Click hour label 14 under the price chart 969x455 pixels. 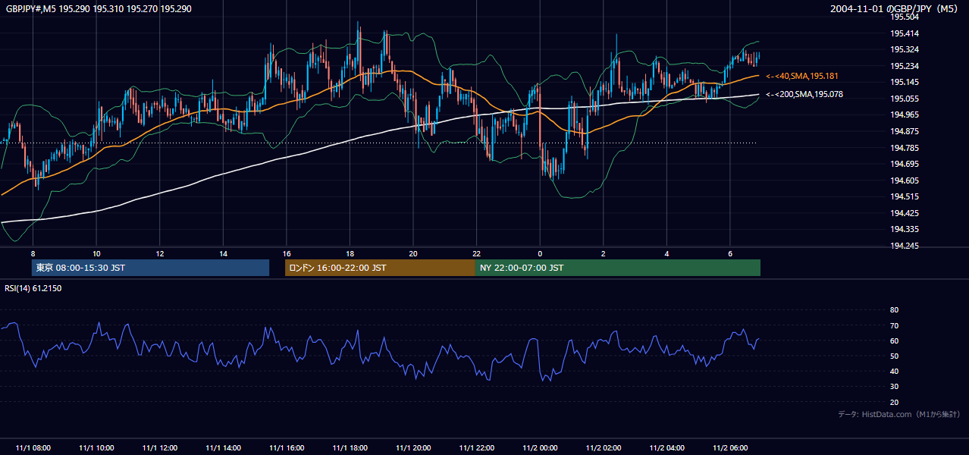coord(223,253)
